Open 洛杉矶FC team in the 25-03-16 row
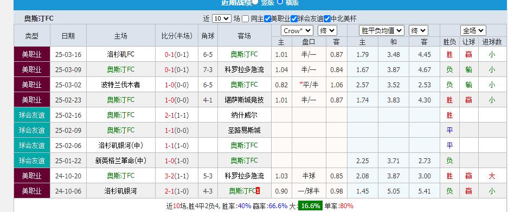Image resolution: width=508 pixels, height=212 pixels. click(x=120, y=54)
